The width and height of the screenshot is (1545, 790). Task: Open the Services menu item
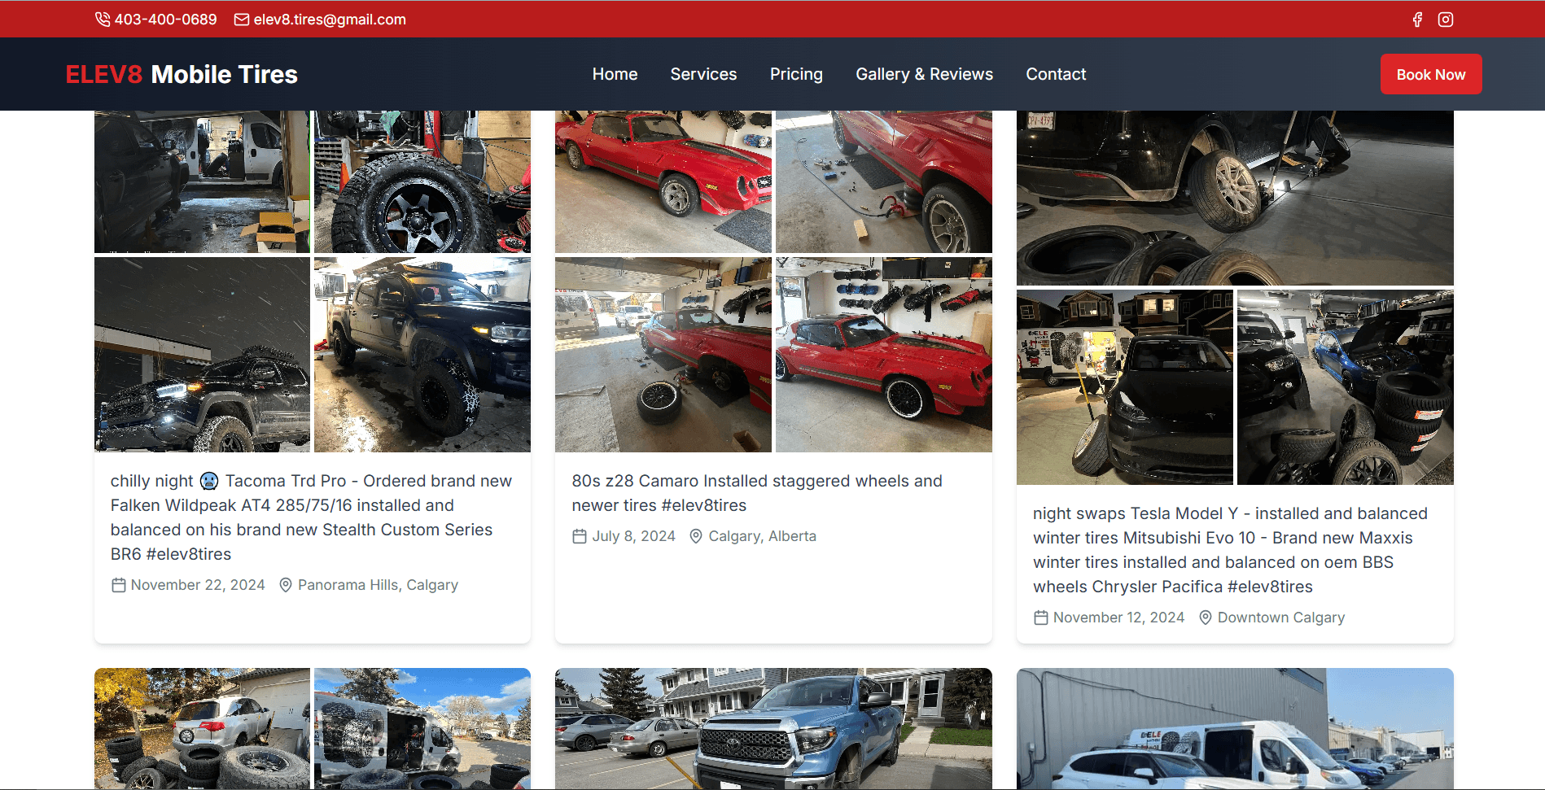(703, 74)
